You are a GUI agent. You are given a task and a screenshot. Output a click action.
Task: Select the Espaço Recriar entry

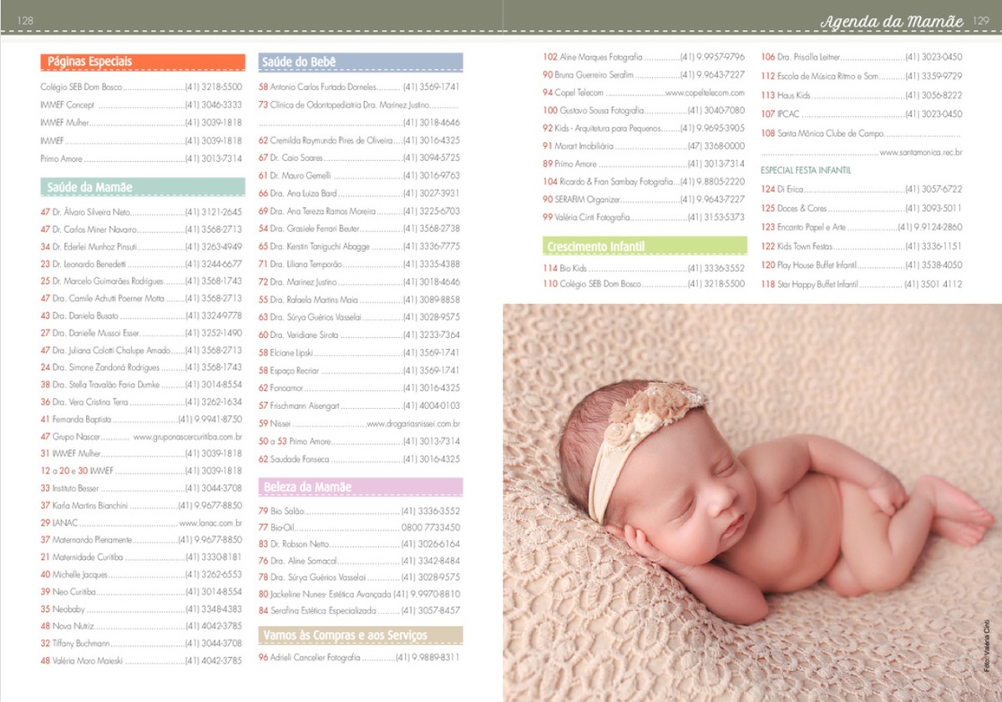pyautogui.click(x=360, y=371)
